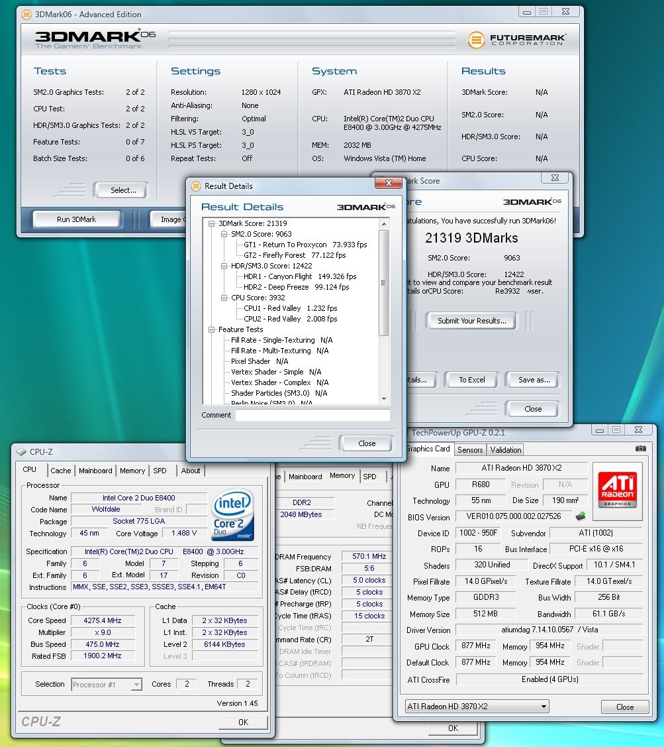
Task: Click the Save as... button
Action: click(534, 380)
